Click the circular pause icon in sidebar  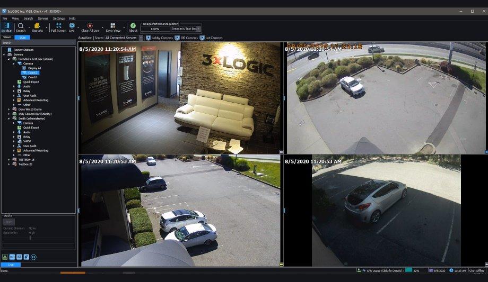pyautogui.click(x=33, y=257)
